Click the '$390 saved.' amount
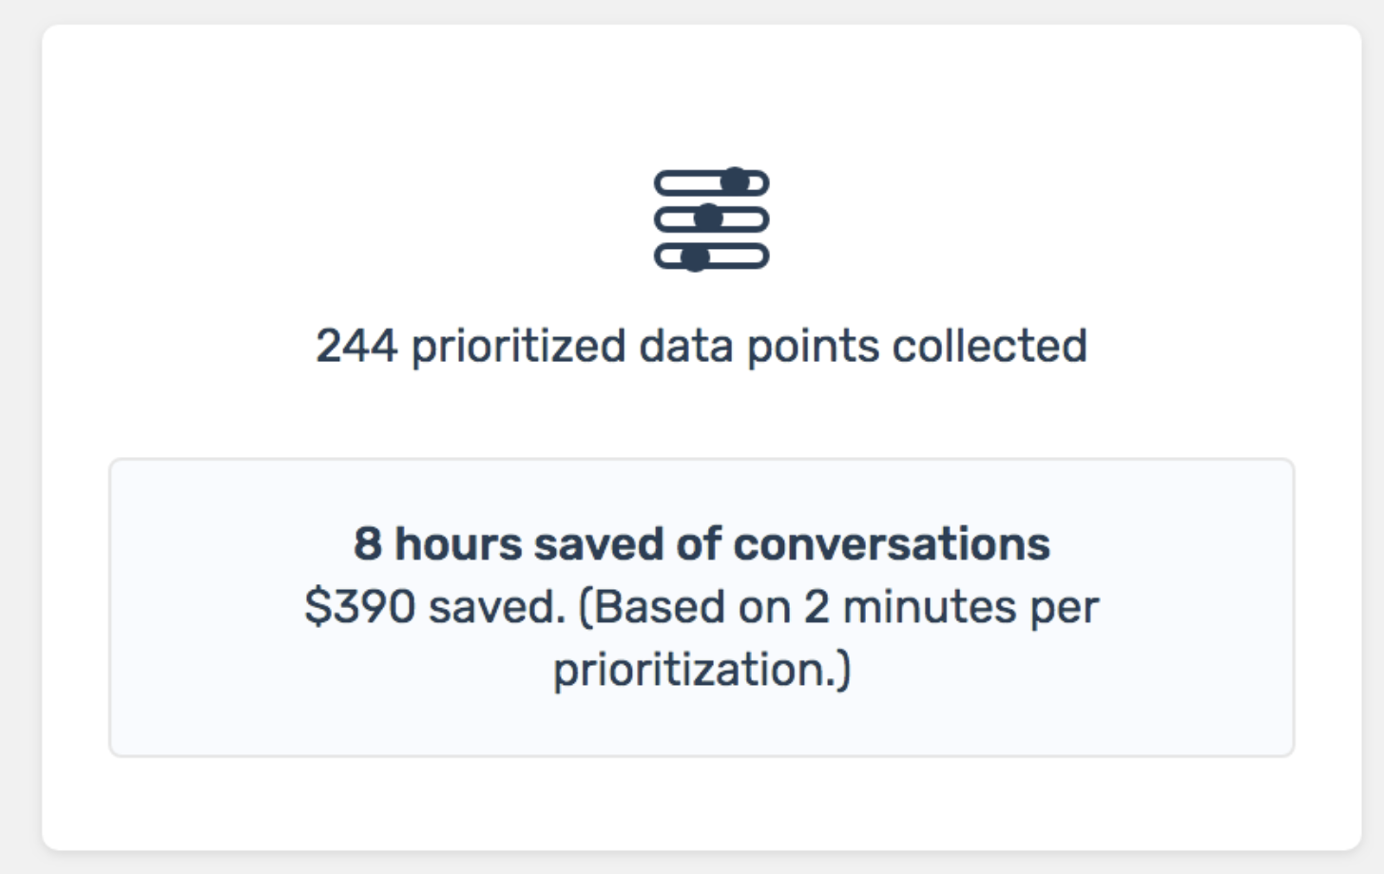 click(435, 607)
